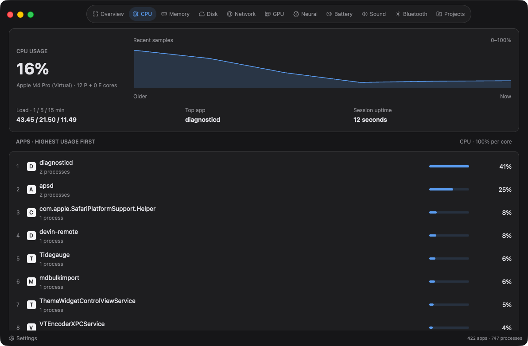
Task: Select com.apple.SafariPlatformSupport.Helper row name
Action: click(x=97, y=209)
